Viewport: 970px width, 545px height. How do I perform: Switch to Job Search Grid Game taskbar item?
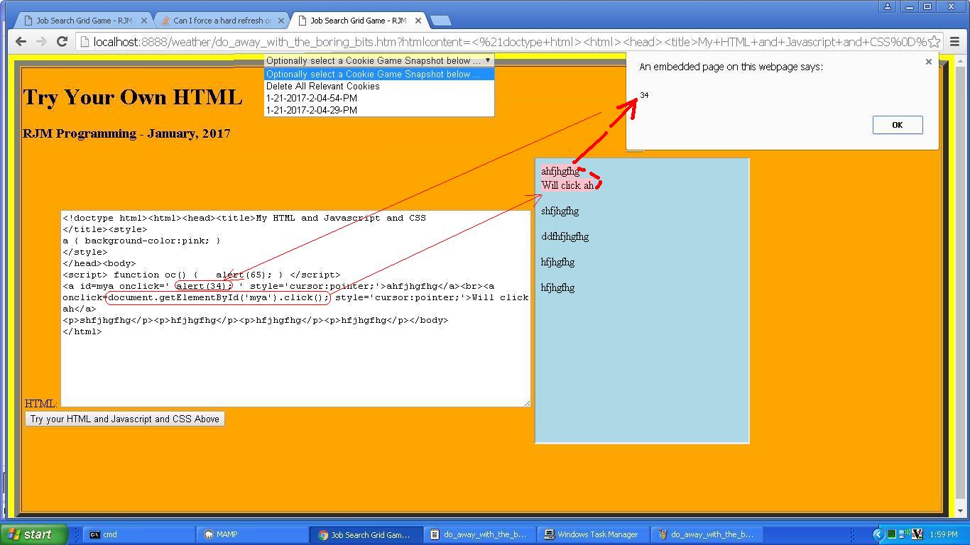[x=365, y=534]
